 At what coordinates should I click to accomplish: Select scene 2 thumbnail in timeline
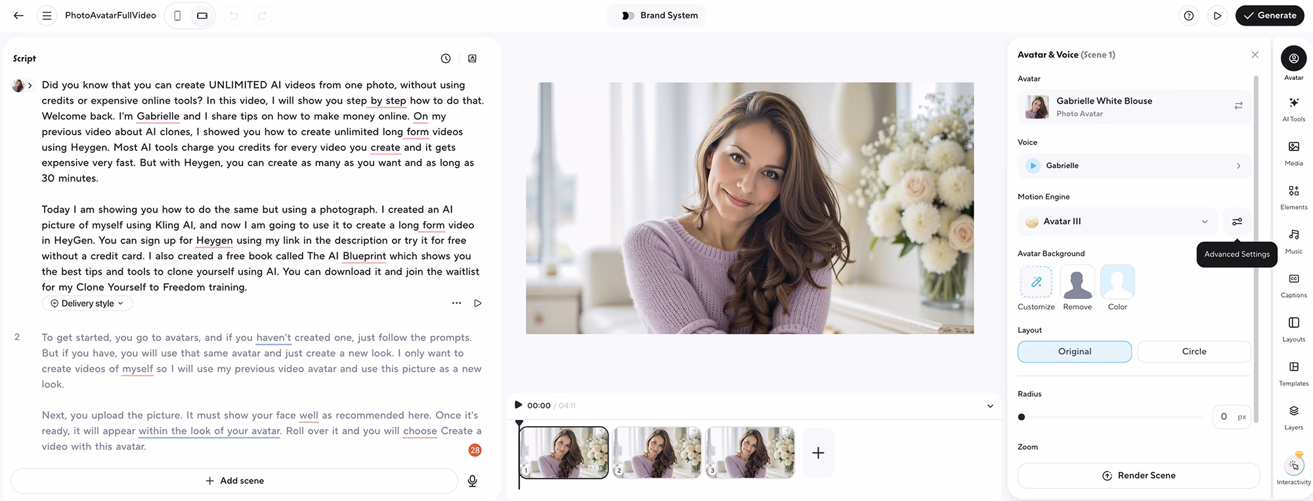coord(656,452)
